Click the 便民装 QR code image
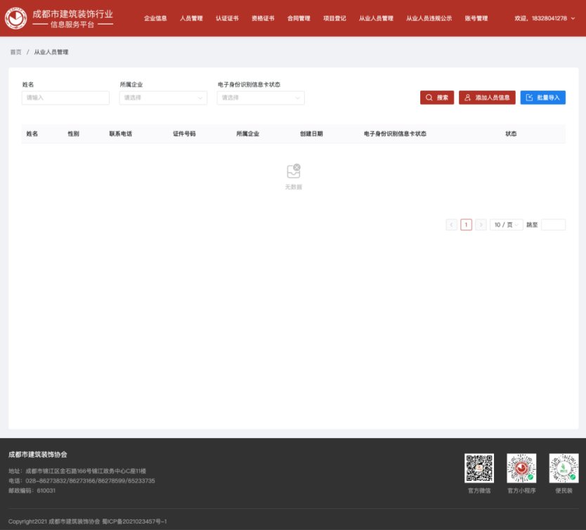Image resolution: width=586 pixels, height=530 pixels. pyautogui.click(x=564, y=468)
